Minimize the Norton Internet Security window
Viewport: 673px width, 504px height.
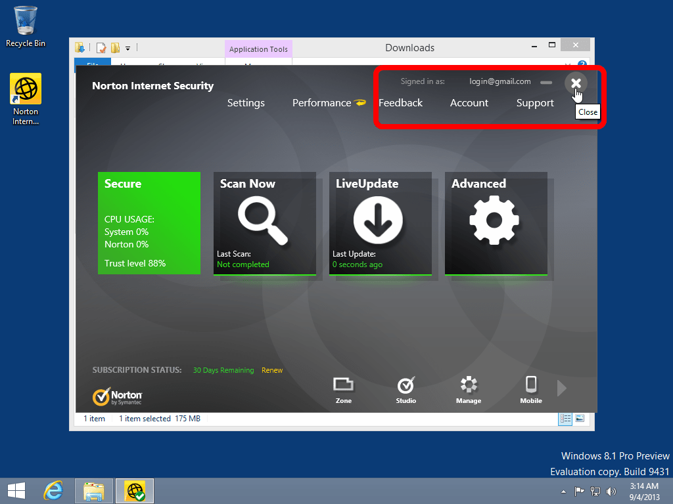pyautogui.click(x=546, y=82)
